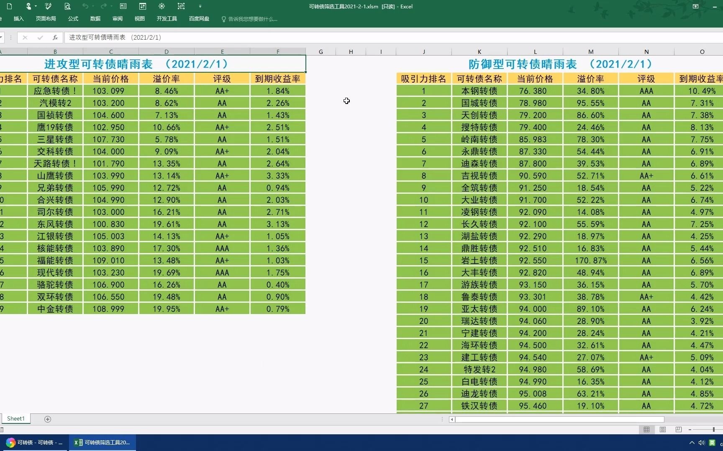The image size is (723, 451).
Task: Click the volume speaker tray icon
Action: pos(702,443)
